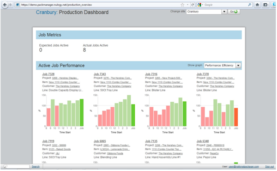Click the Actual Jobs Active value 8
This screenshot has width=277, height=171.
(84, 50)
